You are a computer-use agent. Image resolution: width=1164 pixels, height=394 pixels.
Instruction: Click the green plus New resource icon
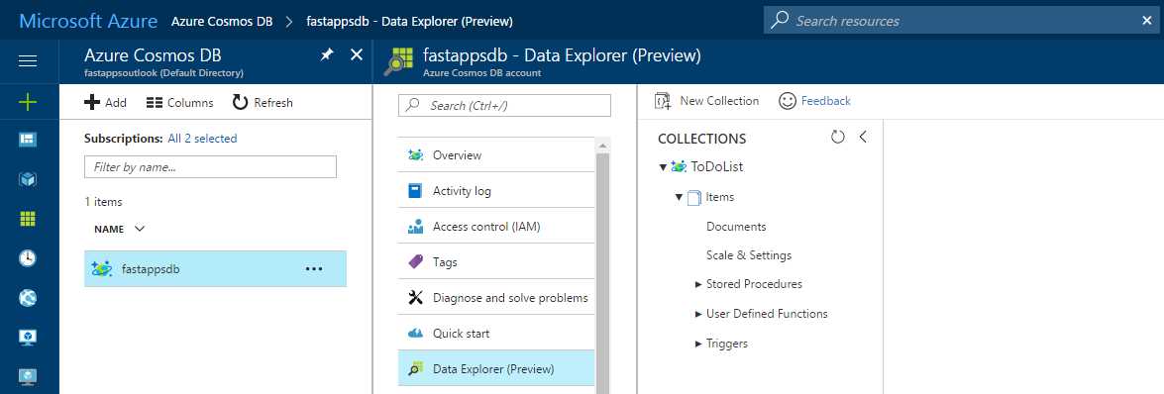pos(28,102)
